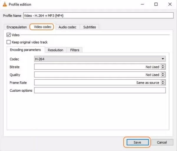Click the Frame Rate spinner arrows

tap(163, 83)
